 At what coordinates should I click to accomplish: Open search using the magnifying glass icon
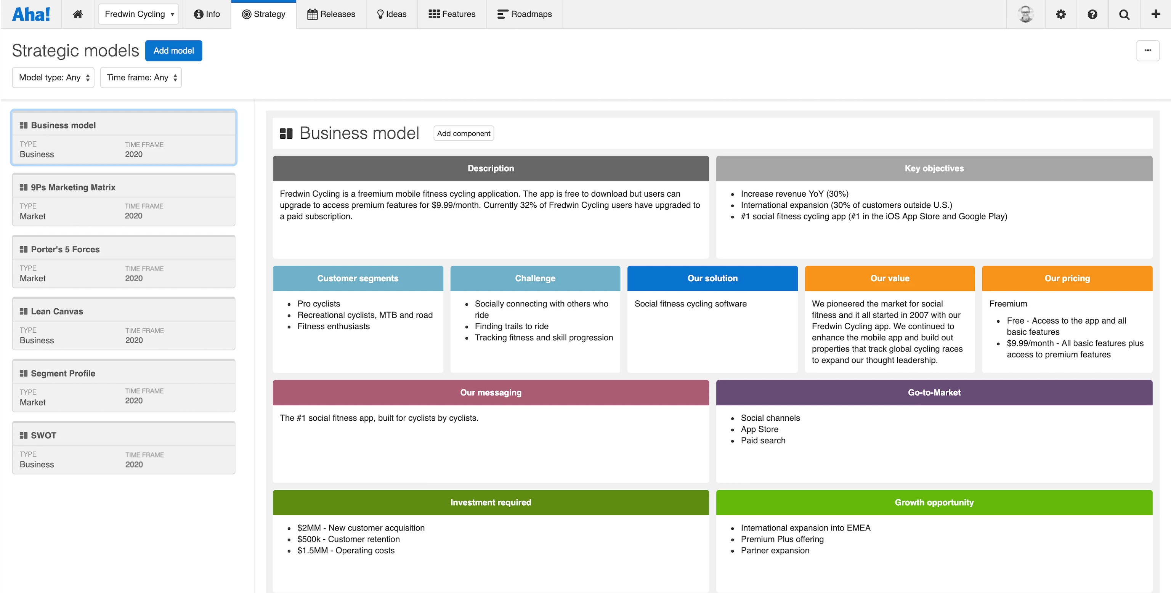(x=1124, y=14)
